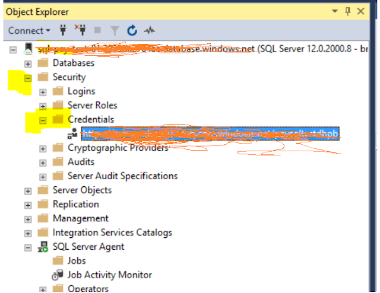Select the Audits tree item
The width and height of the screenshot is (380, 293).
click(x=81, y=162)
